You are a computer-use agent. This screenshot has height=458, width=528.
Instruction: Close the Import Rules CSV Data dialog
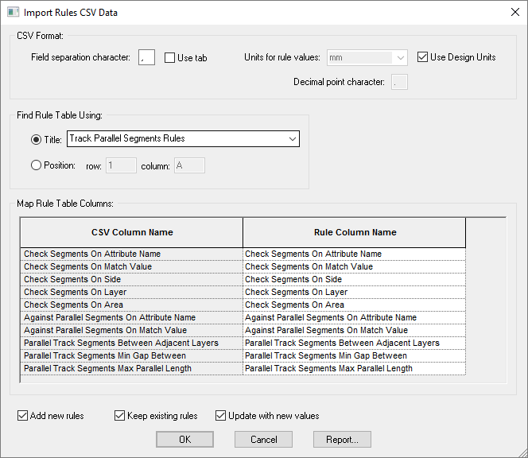510,12
